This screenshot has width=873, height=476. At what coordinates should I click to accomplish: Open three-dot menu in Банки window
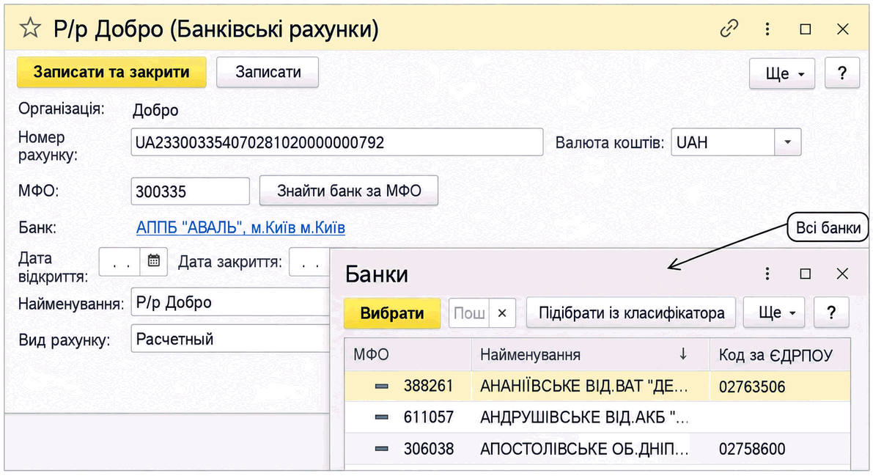(x=767, y=273)
